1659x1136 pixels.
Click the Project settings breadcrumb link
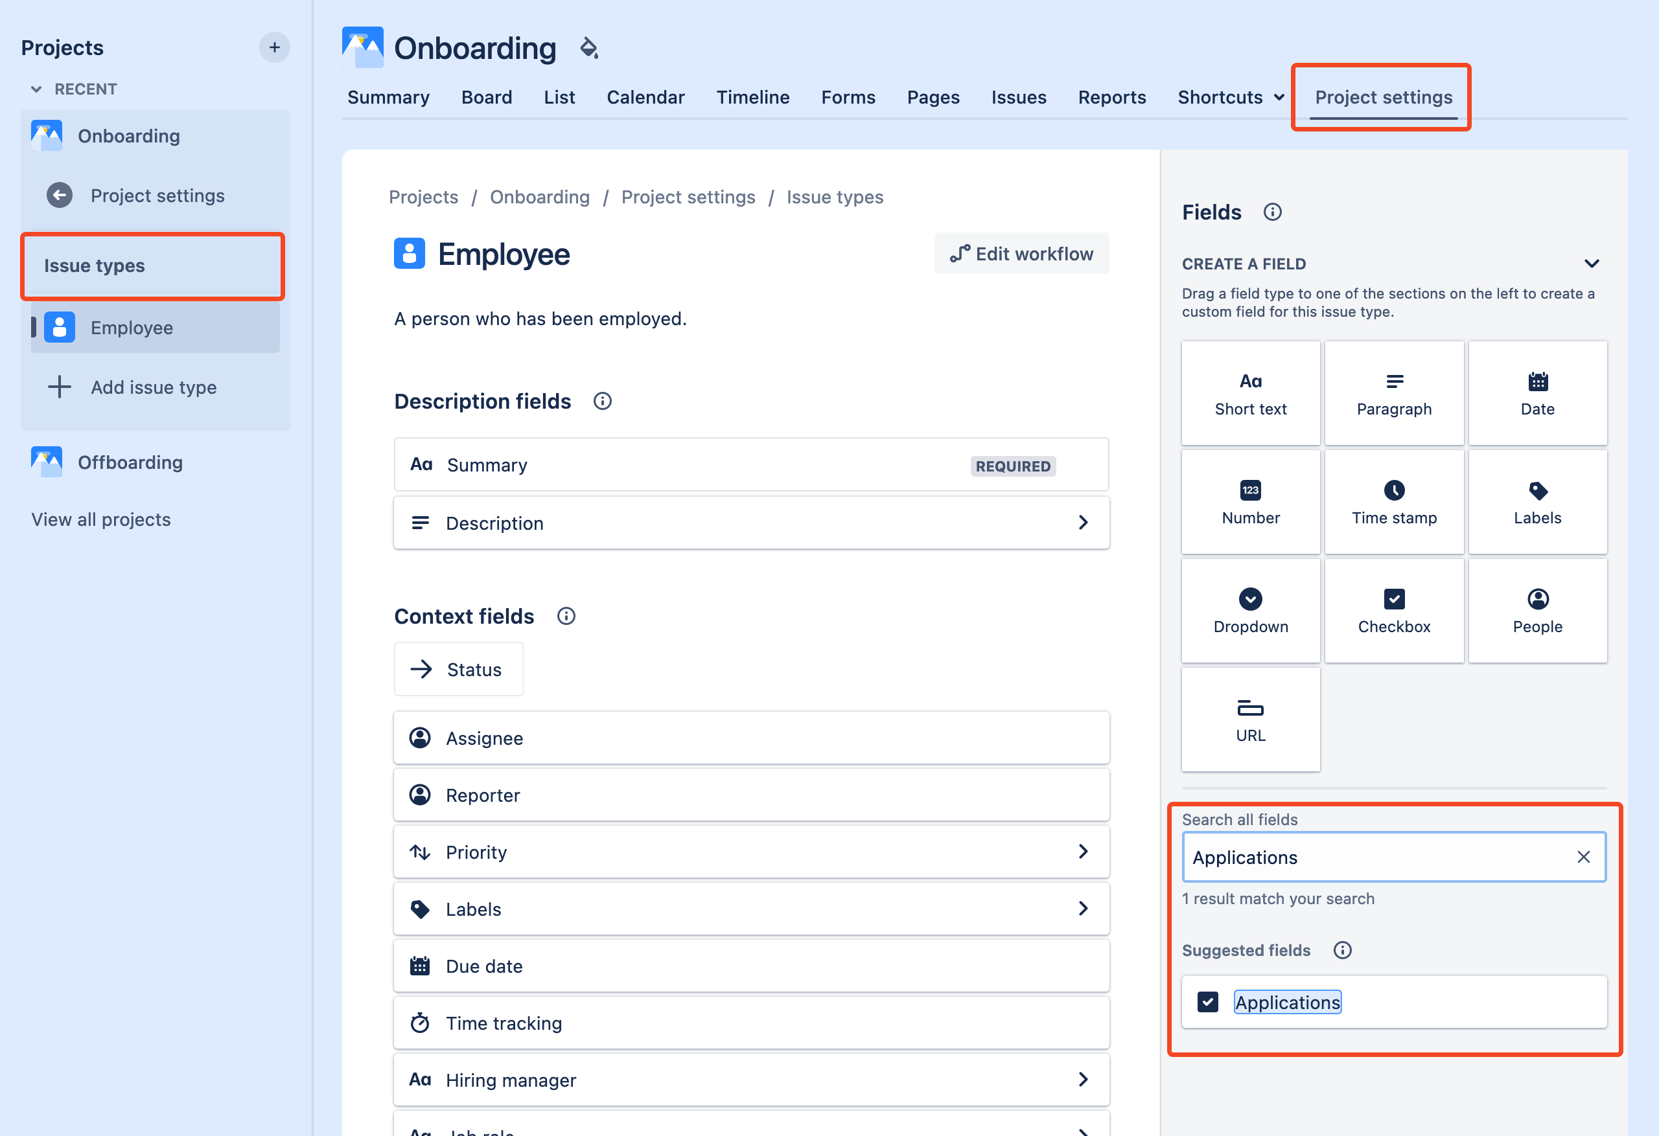tap(688, 197)
